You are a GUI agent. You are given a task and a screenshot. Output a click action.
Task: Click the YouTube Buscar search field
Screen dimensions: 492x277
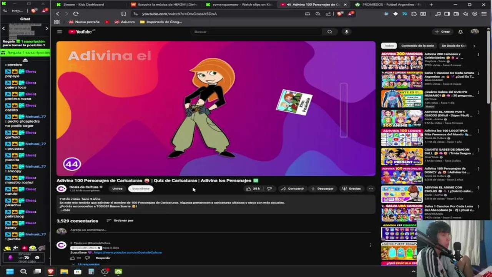[257, 32]
